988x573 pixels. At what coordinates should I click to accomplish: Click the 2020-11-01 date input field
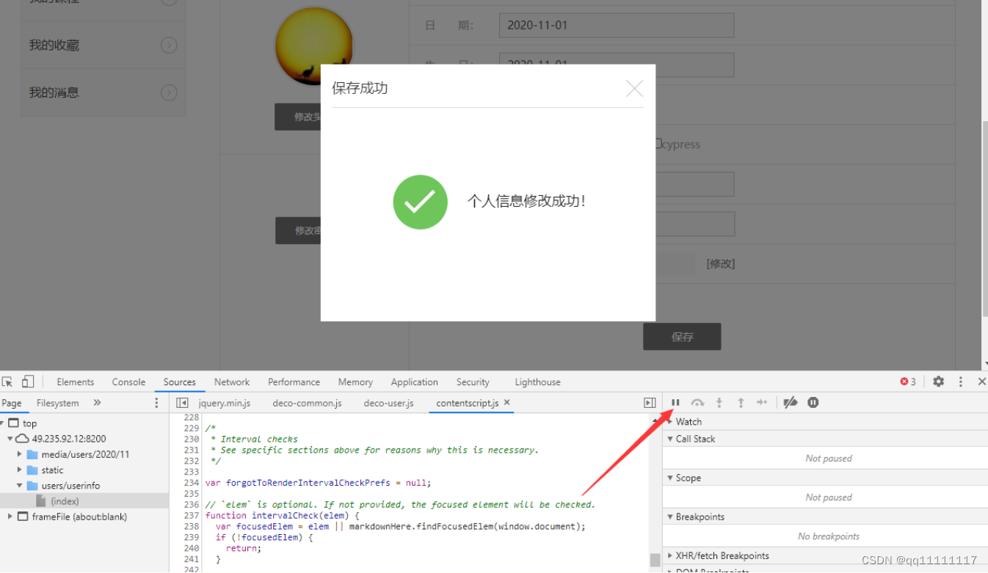tap(617, 25)
